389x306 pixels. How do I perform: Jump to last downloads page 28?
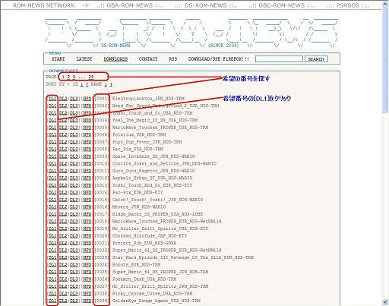pyautogui.click(x=91, y=77)
